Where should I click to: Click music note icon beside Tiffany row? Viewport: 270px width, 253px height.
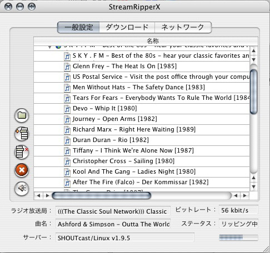[67, 151]
